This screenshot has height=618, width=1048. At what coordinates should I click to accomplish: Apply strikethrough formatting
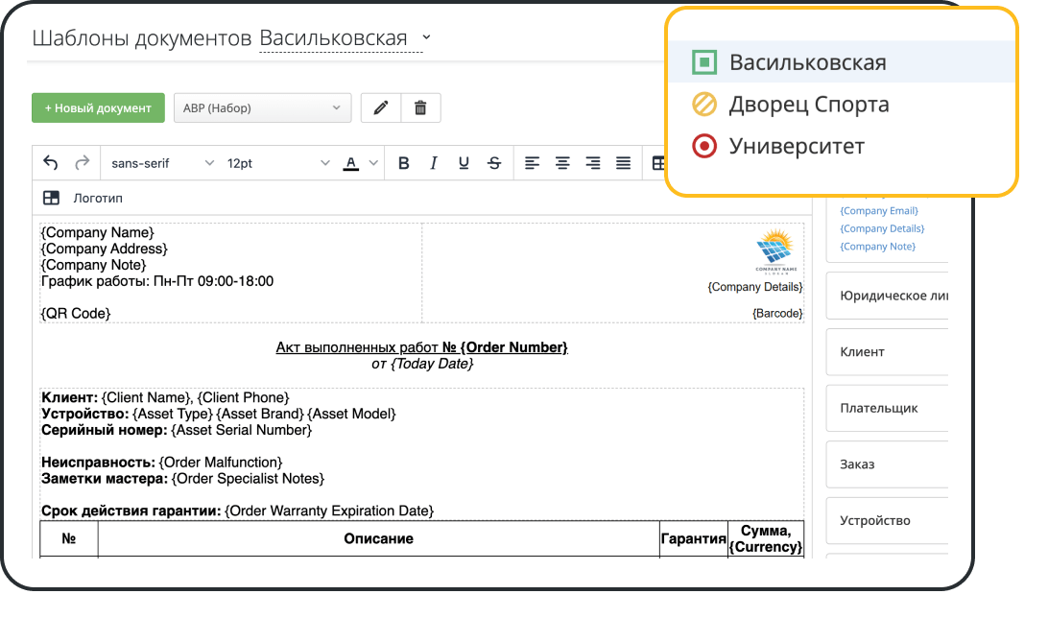pos(493,162)
